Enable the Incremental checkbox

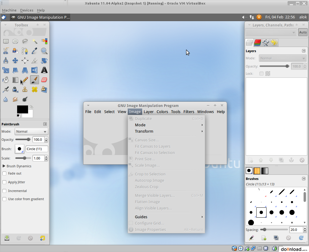point(4,191)
